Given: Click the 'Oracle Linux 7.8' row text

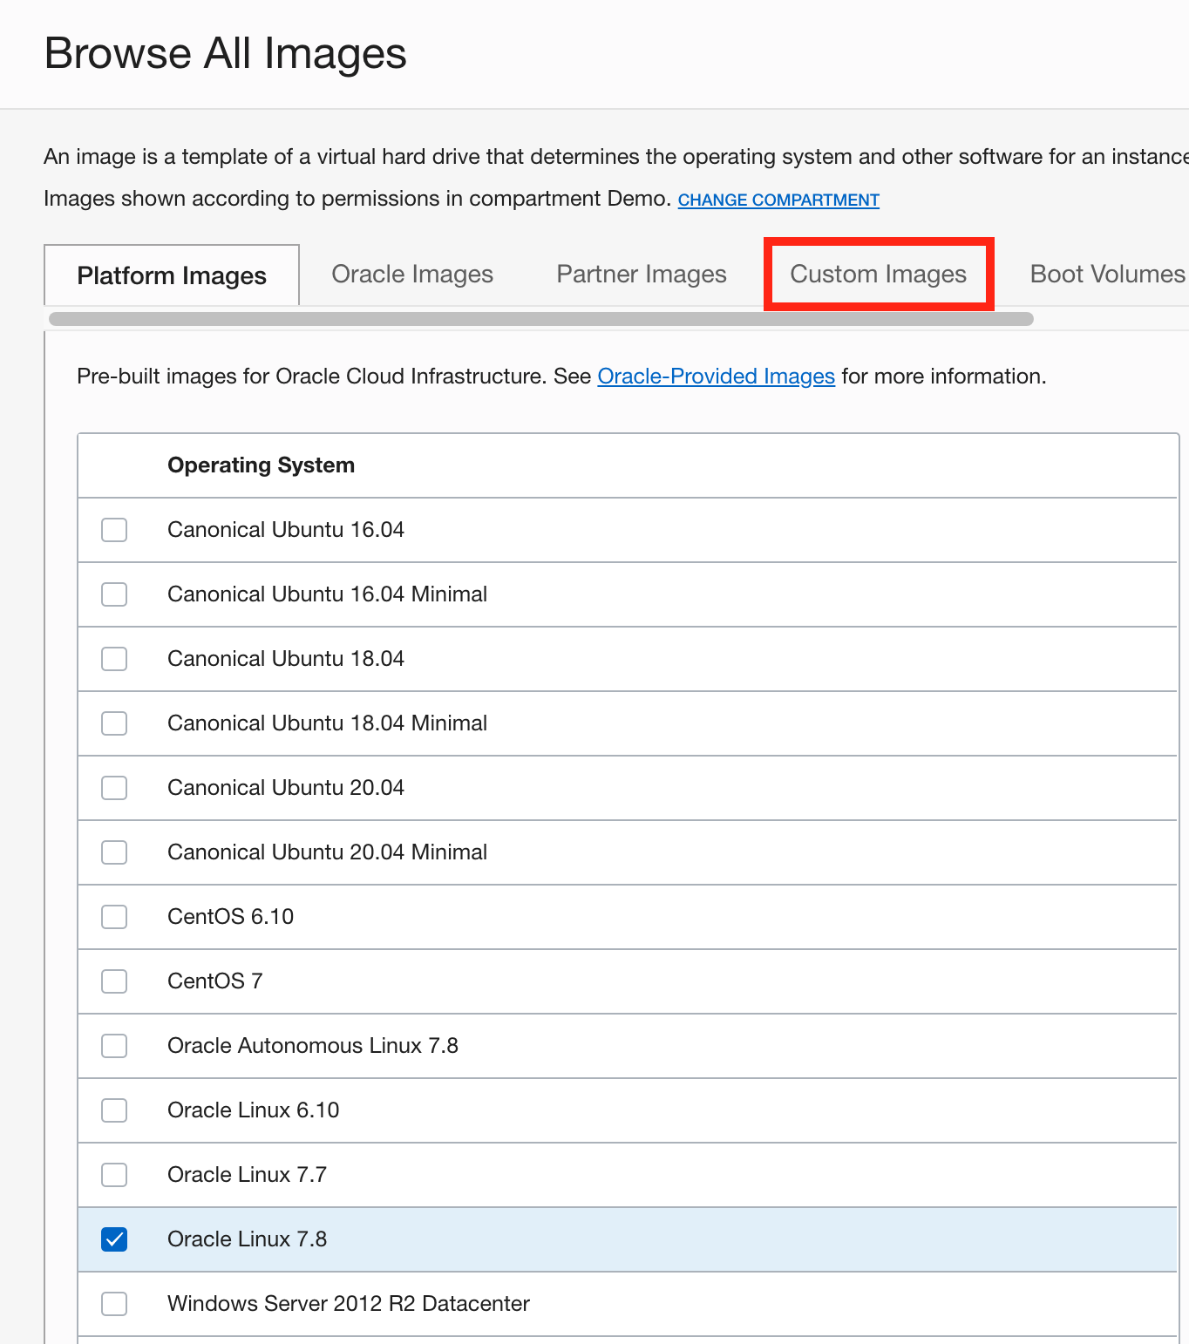Looking at the screenshot, I should coord(247,1239).
